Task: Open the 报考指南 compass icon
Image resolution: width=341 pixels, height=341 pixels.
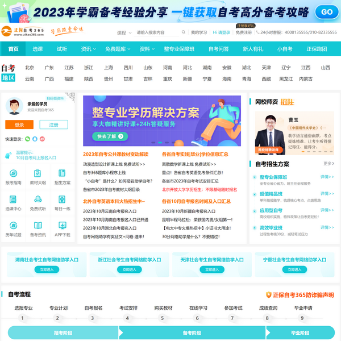Action: pyautogui.click(x=13, y=173)
